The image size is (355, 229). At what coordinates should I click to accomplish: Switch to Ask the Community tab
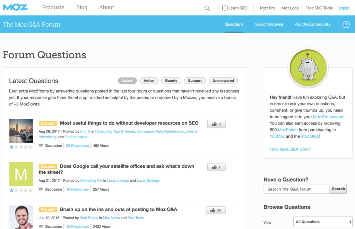312,24
